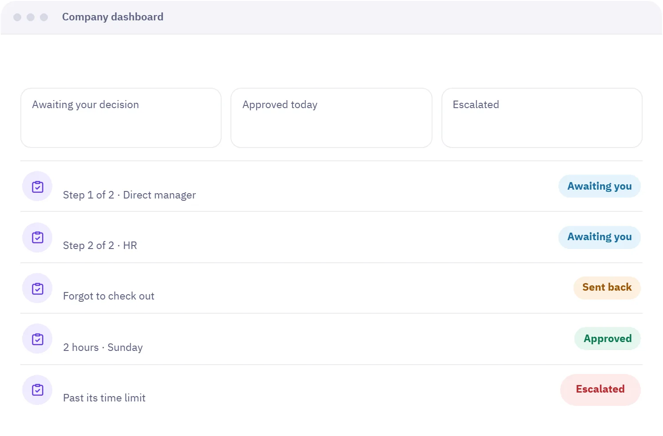
Task: Click the Company dashboard window title
Action: (x=113, y=17)
